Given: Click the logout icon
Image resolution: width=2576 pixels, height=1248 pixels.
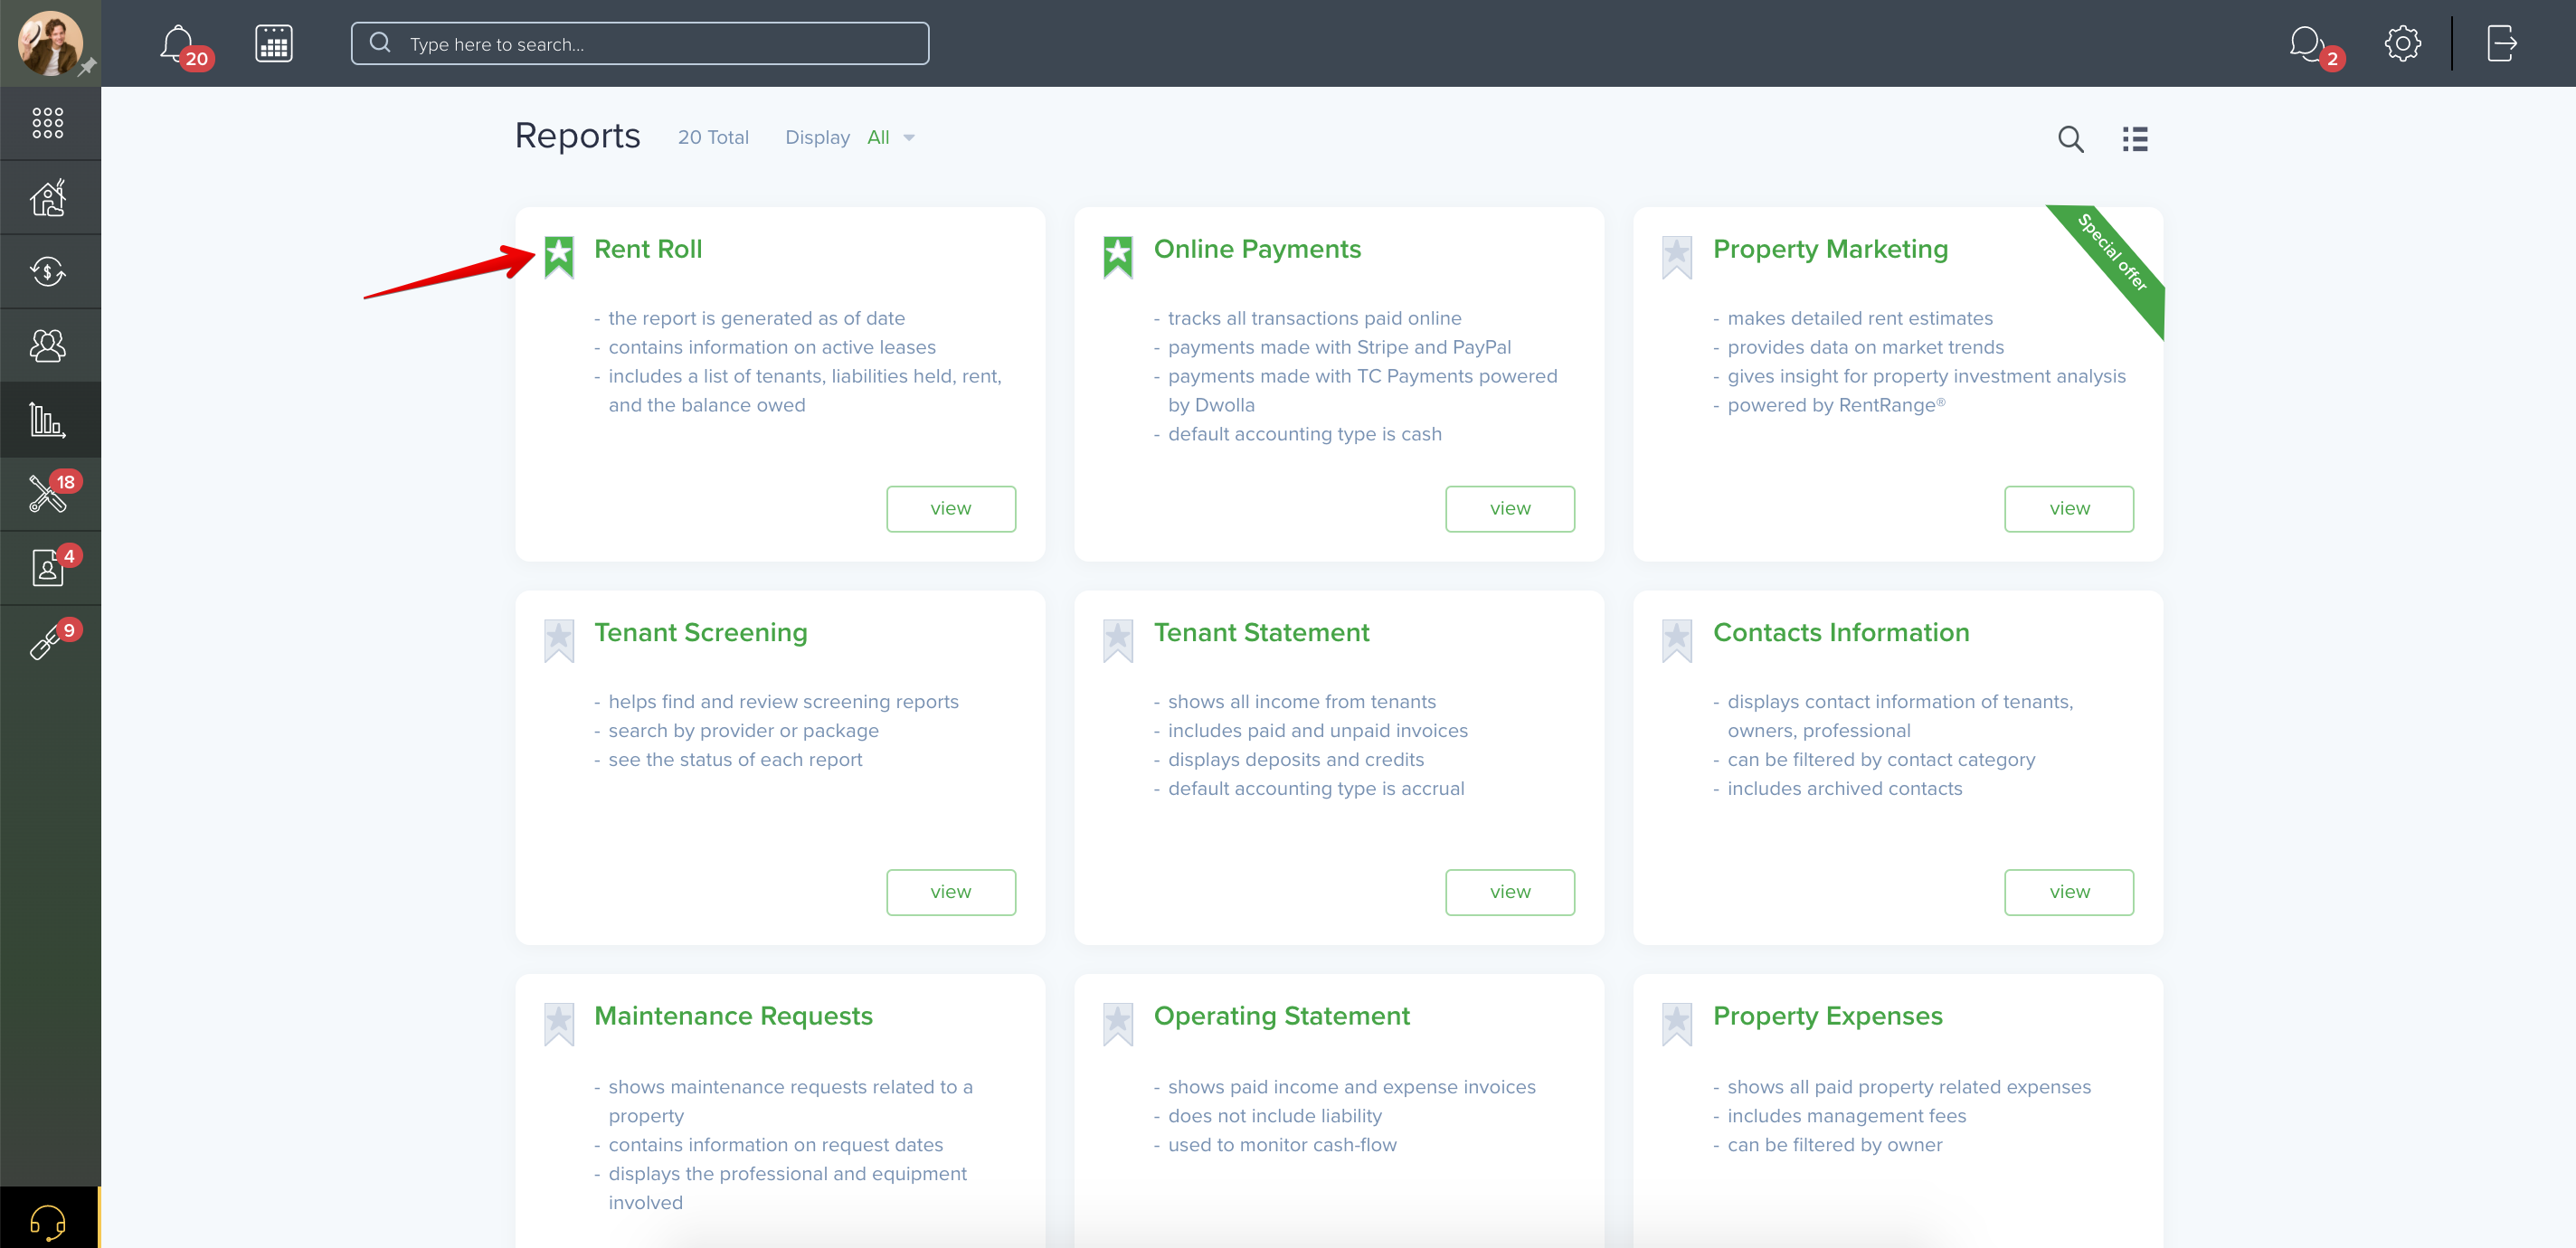Looking at the screenshot, I should pos(2501,43).
